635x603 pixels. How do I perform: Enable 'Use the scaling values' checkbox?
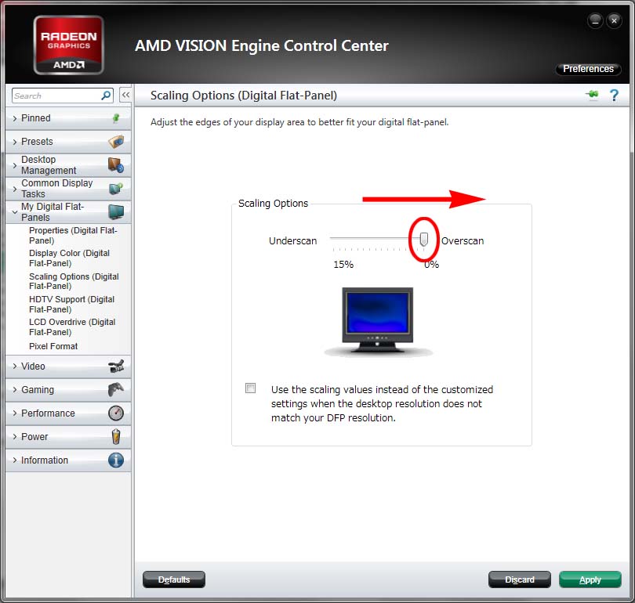[x=251, y=388]
